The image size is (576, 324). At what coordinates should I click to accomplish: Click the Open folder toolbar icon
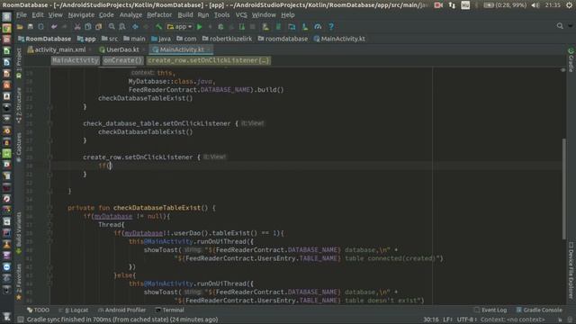[20, 27]
